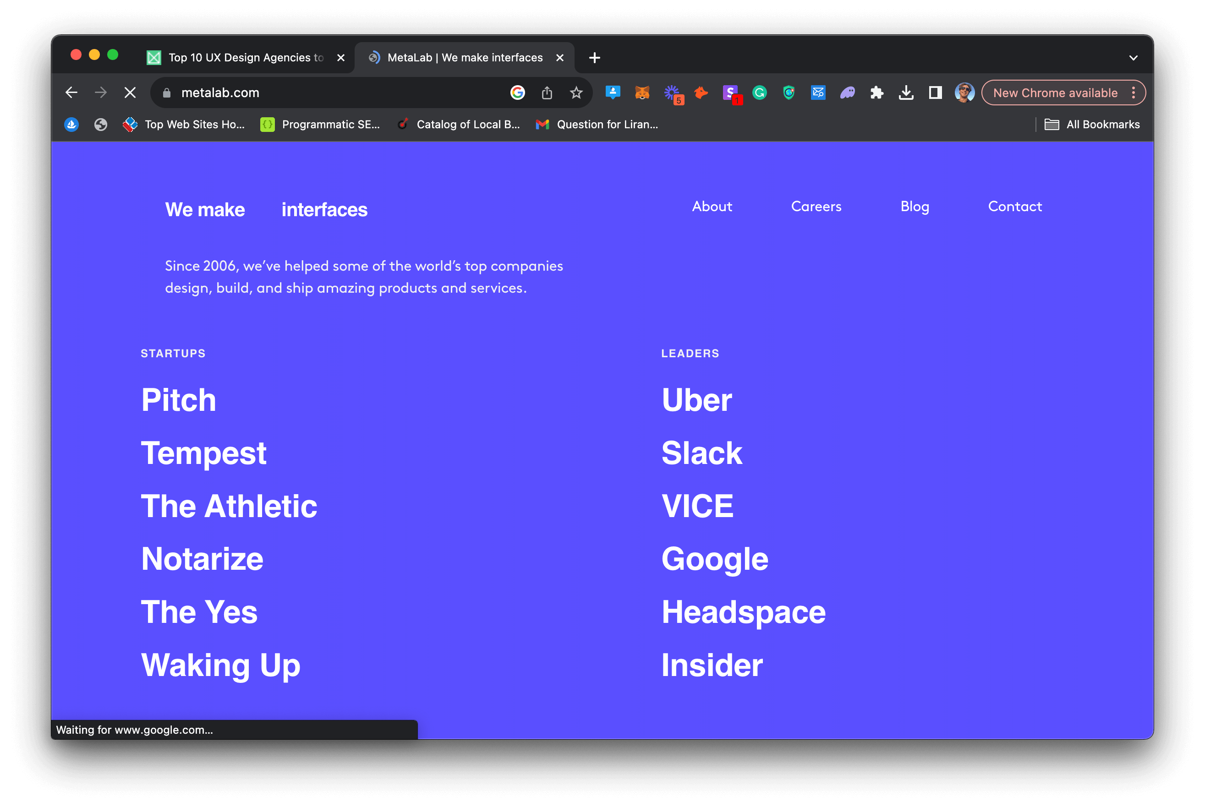Open The Athletic case study

coord(229,506)
